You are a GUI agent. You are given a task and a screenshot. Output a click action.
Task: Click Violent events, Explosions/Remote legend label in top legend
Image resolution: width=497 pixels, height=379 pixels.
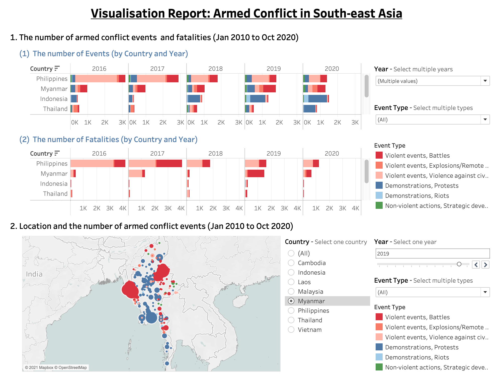tap(436, 165)
